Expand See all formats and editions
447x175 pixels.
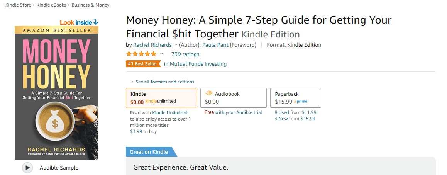(x=163, y=82)
